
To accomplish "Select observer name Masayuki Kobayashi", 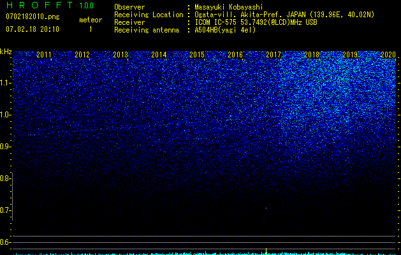I will 229,7.
